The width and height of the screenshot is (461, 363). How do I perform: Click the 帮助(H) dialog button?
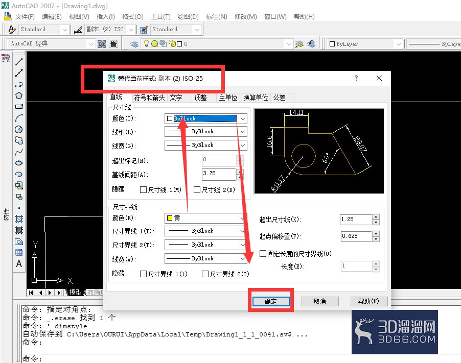[368, 301]
